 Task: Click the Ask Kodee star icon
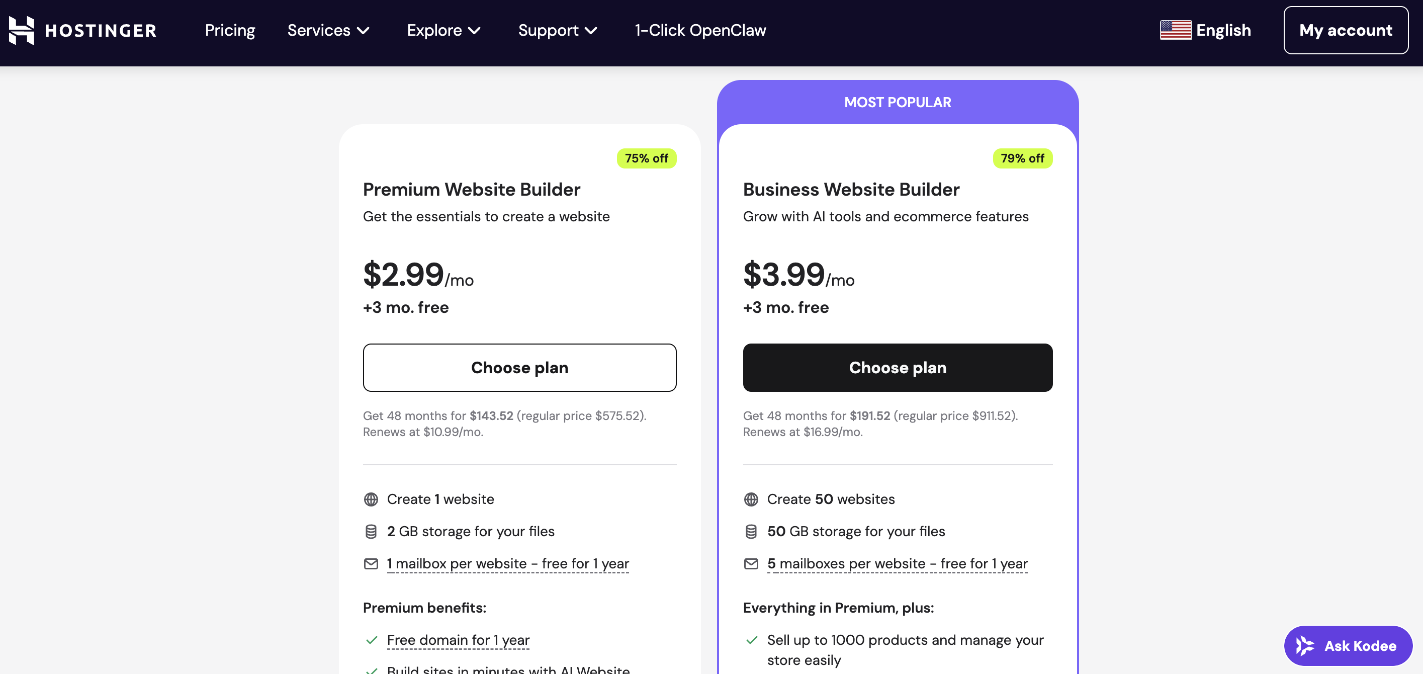click(1304, 645)
